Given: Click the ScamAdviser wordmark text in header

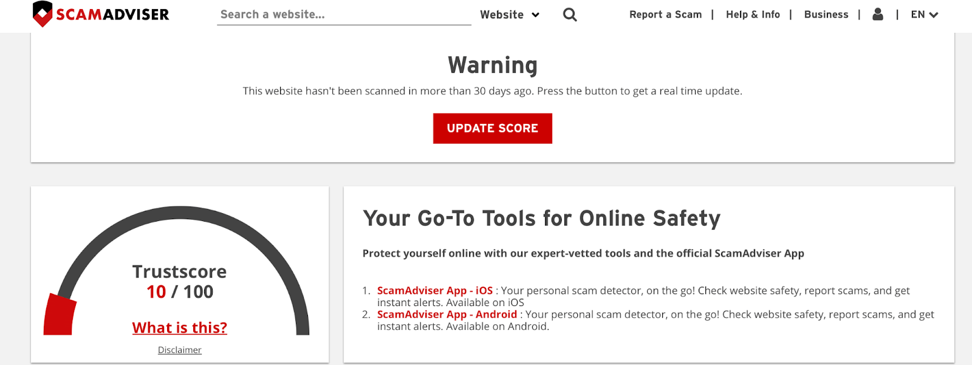Looking at the screenshot, I should [x=112, y=15].
